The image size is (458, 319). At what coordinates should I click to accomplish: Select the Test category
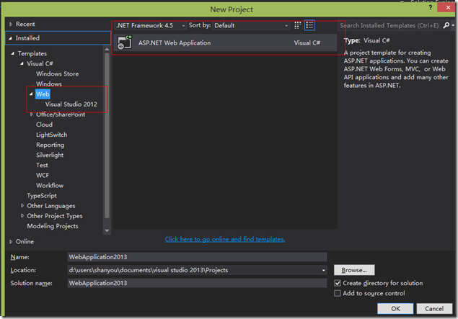42,165
